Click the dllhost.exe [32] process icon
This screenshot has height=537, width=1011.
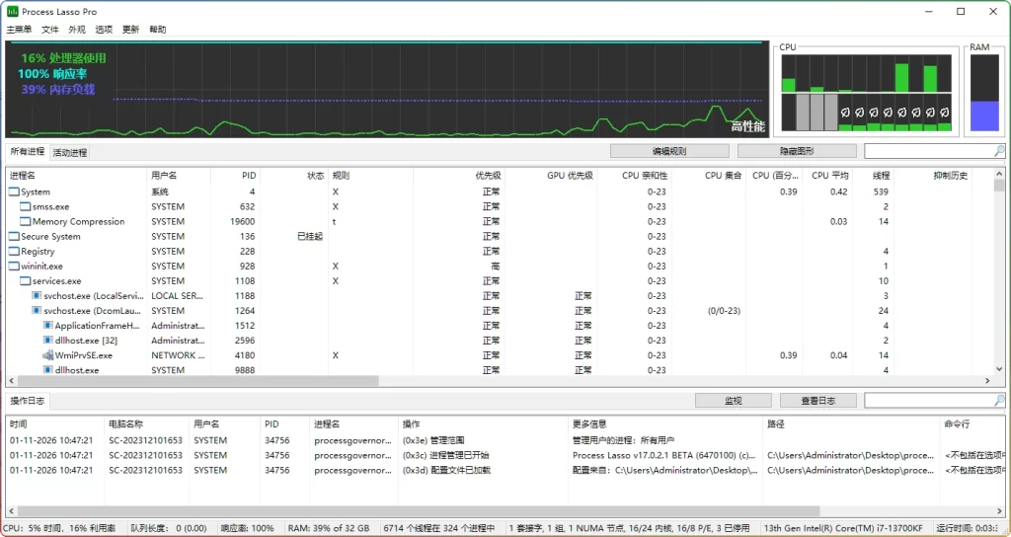click(x=47, y=341)
